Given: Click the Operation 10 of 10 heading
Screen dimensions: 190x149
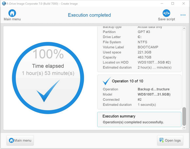Looking at the screenshot, I should pos(127,81).
